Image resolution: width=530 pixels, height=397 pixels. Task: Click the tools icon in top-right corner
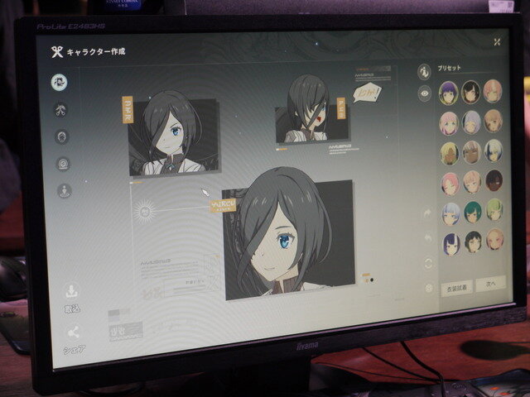[x=496, y=41]
